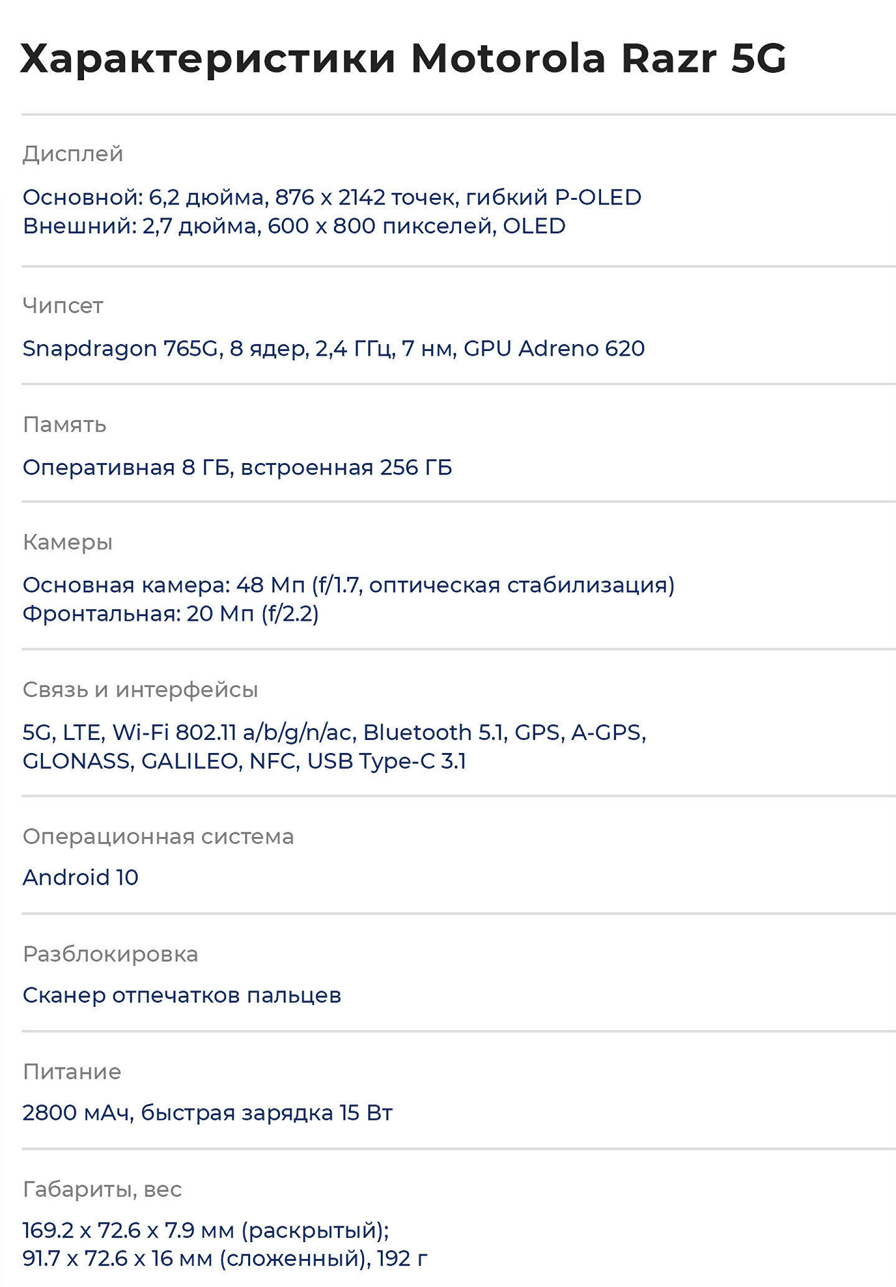Click the Дисплей section label
This screenshot has height=1287, width=896.
pos(73,154)
